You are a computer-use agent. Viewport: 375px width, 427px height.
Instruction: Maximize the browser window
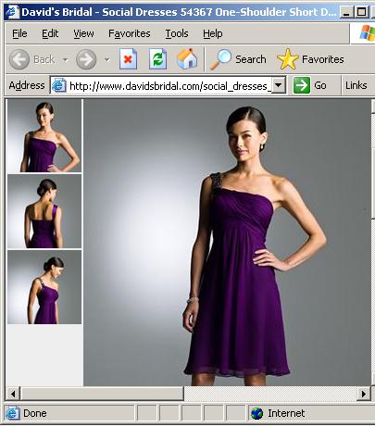point(361,12)
